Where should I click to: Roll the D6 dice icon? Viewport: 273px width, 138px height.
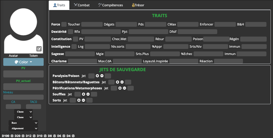[x=64, y=136]
